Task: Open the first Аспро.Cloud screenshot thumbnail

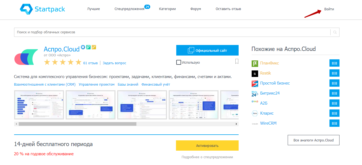Action: tap(39, 105)
